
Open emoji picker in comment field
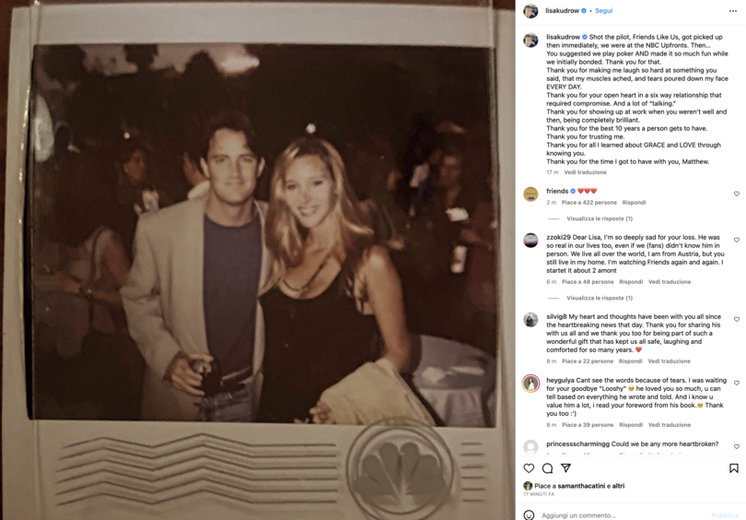[529, 514]
